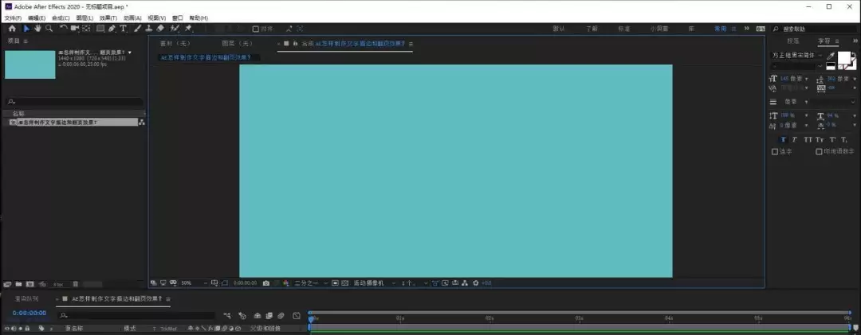Image resolution: width=861 pixels, height=335 pixels.
Task: Select the Eraser tool
Action: pos(160,29)
